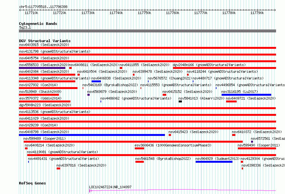The width and height of the screenshot is (285, 194).
Task: Click the dgv2048n166 gnomAD variant label
Action: (x=209, y=65)
